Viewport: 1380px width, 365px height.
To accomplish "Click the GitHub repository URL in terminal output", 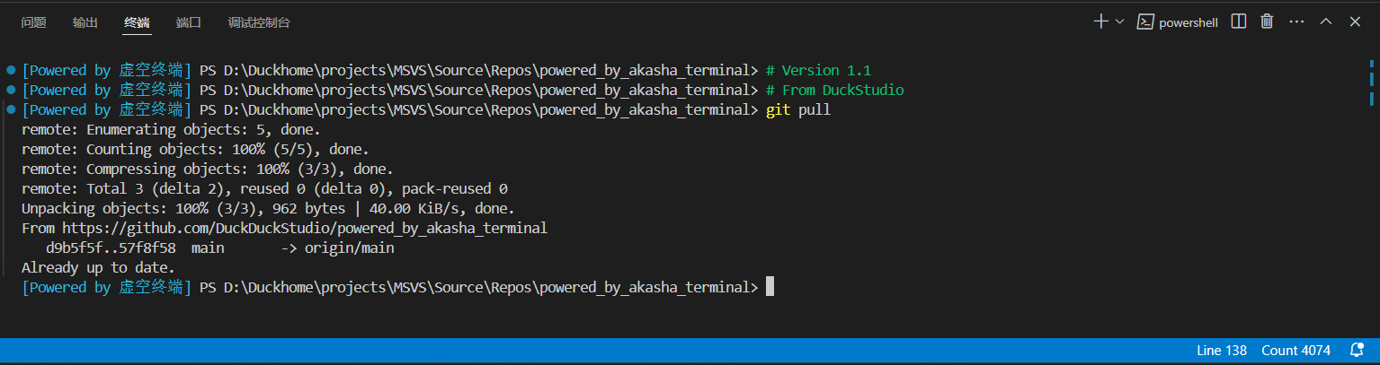I will (x=304, y=229).
